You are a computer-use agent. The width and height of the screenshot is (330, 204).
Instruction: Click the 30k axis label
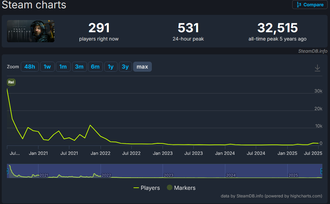(x=318, y=91)
